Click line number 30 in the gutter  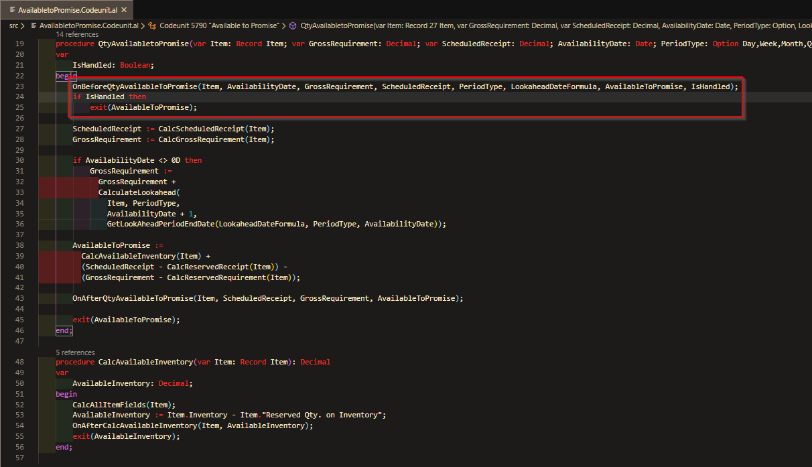[31, 160]
